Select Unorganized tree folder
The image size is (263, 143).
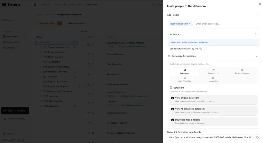click(52, 106)
